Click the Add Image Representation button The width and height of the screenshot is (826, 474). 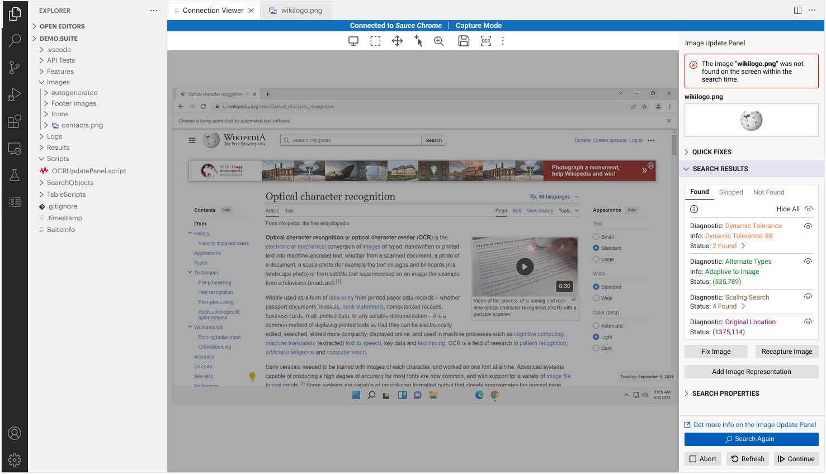pos(751,372)
